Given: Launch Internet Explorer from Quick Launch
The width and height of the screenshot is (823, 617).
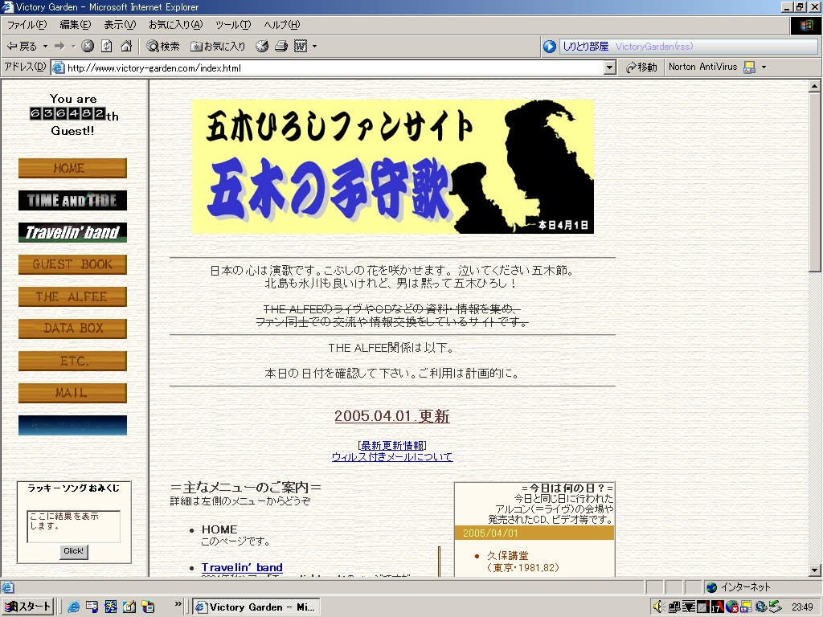Looking at the screenshot, I should tap(73, 607).
